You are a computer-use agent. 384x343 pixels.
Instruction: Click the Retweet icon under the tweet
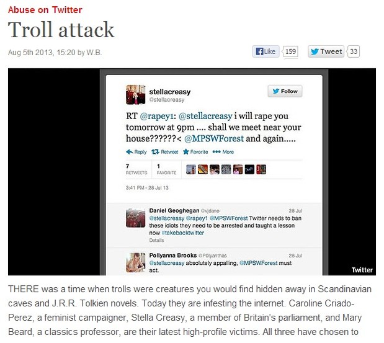point(155,152)
